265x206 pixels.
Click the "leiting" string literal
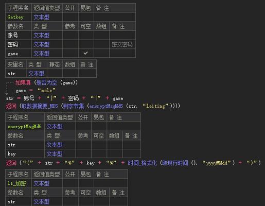[155, 106]
